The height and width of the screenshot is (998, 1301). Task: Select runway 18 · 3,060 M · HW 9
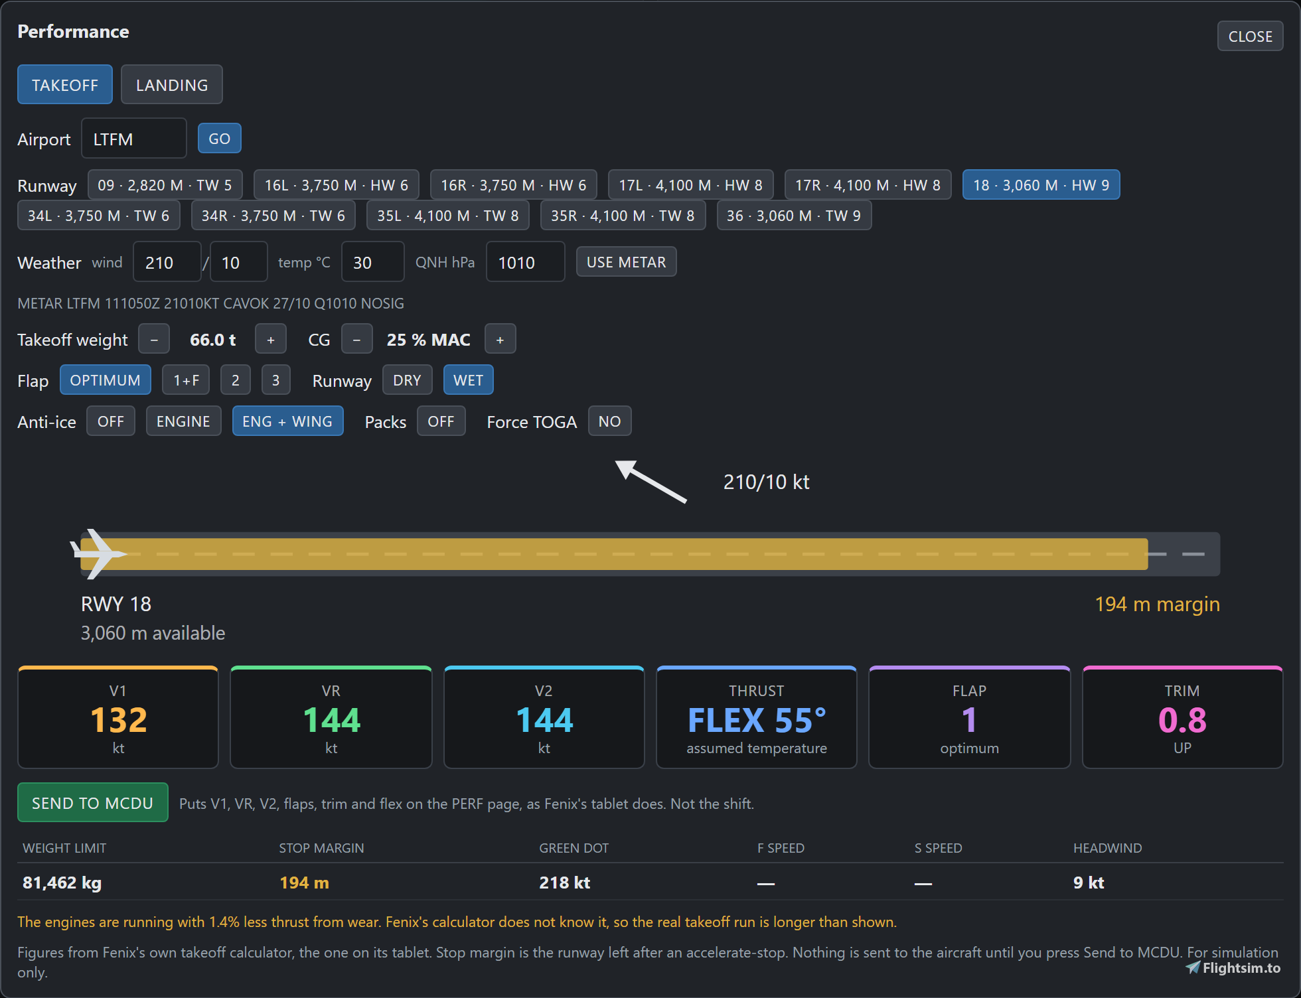[x=1041, y=185]
